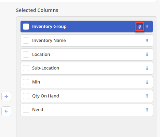Click the Sub-Location drag handle icon
The image size is (160, 137).
147,68
